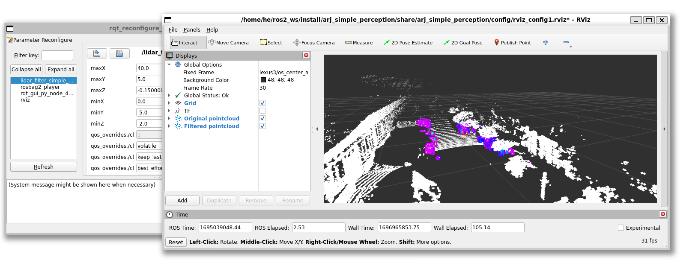Expand the Original pointcloud tree item
The width and height of the screenshot is (683, 272).
pyautogui.click(x=169, y=119)
